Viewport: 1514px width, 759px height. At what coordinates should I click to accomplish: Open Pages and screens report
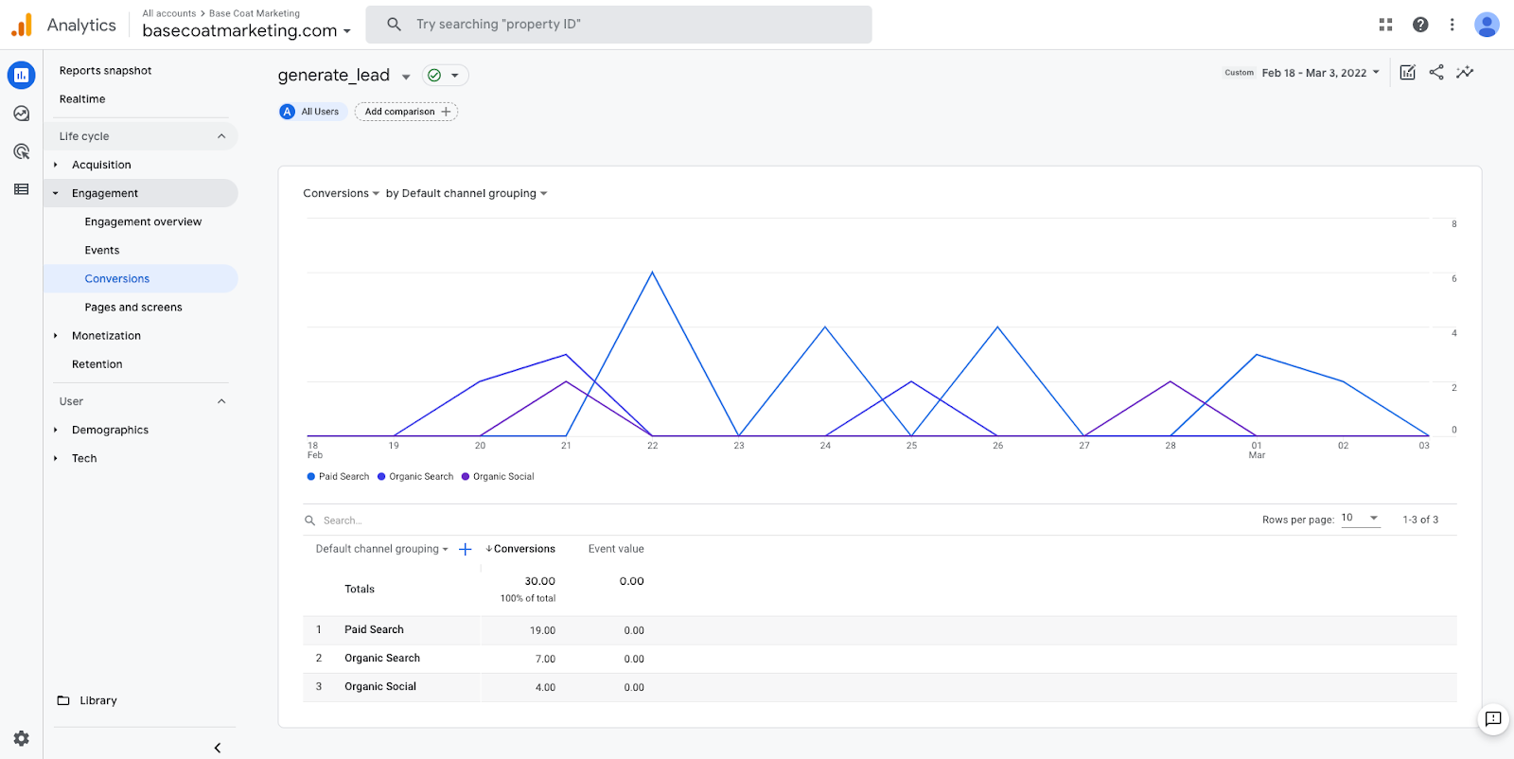(133, 308)
